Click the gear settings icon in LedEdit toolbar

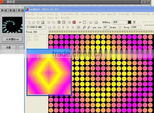click(38, 22)
